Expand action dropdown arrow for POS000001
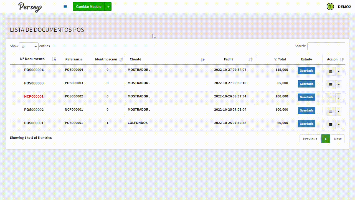355x200 pixels. click(x=339, y=125)
